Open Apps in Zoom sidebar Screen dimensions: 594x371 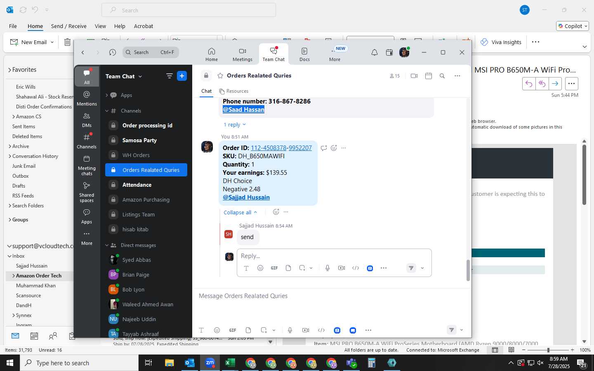(x=87, y=216)
